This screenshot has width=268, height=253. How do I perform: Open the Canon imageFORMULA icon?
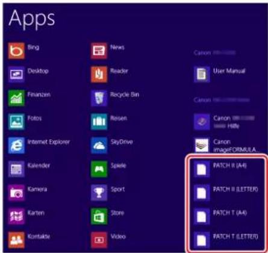click(202, 145)
